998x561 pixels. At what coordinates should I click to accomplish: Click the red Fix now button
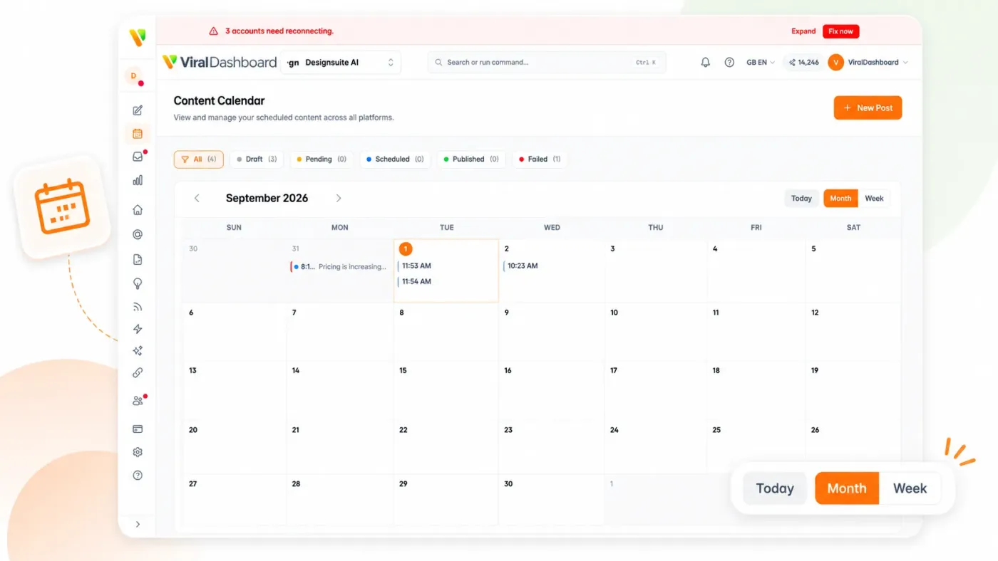tap(841, 31)
